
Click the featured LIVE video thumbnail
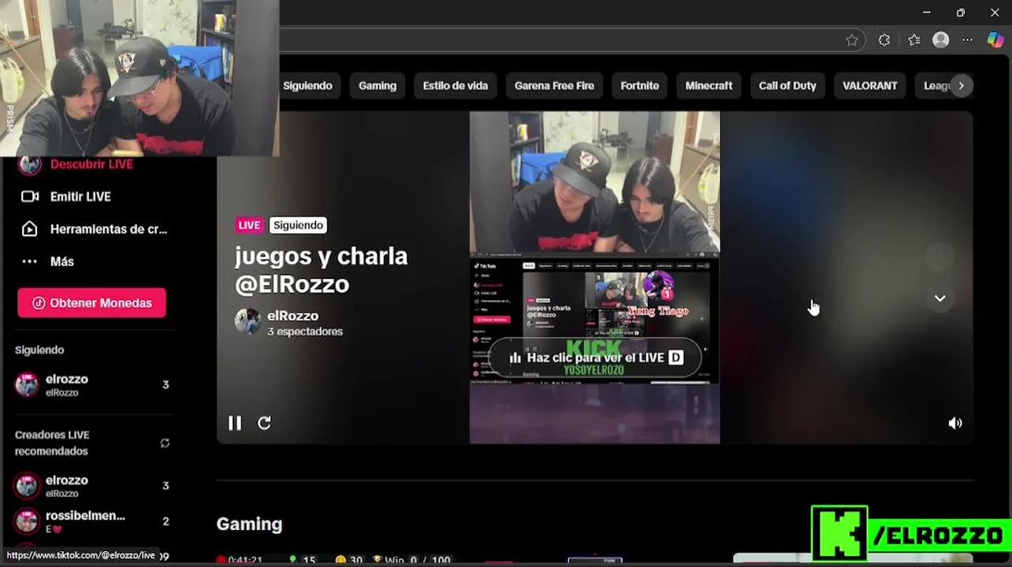[595, 277]
